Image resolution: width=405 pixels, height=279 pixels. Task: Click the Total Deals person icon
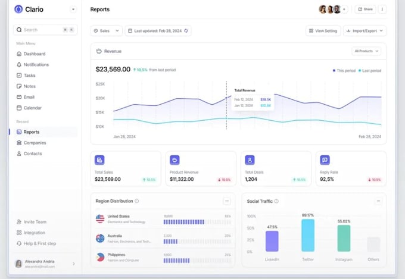point(250,160)
